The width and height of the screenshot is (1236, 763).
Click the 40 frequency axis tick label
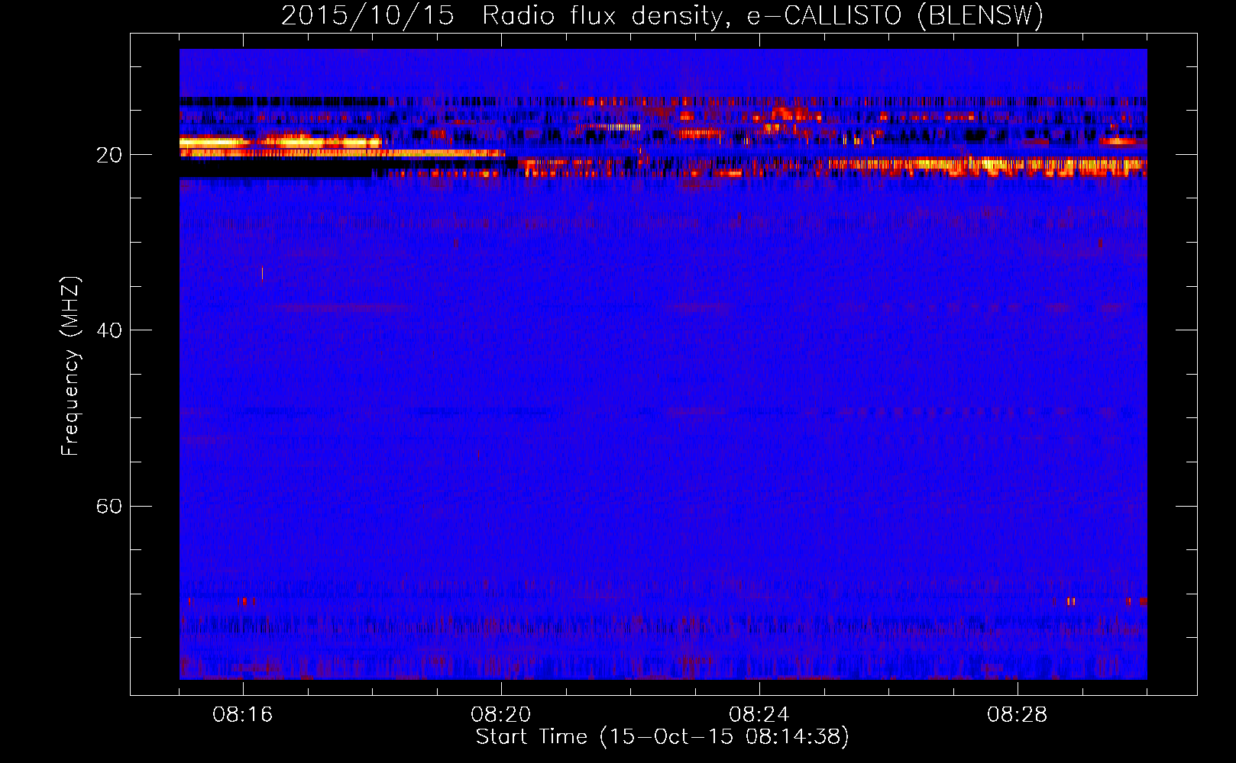pyautogui.click(x=108, y=330)
